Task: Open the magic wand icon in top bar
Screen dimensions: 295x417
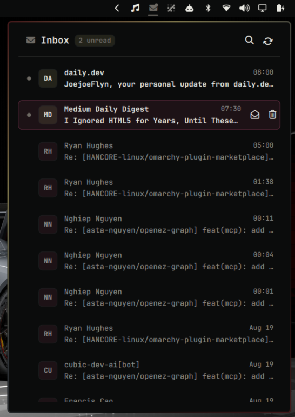Action: point(171,8)
